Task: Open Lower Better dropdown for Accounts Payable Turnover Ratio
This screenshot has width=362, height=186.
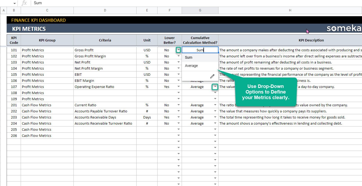Action: 178,111
